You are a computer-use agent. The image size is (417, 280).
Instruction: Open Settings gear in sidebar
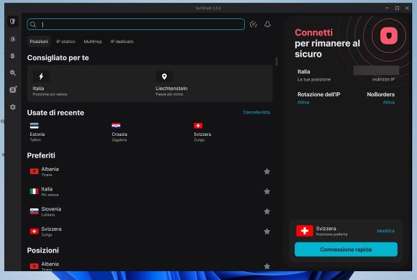(13, 107)
